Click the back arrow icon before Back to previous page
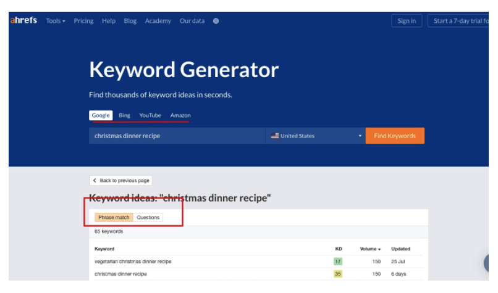 (x=95, y=181)
